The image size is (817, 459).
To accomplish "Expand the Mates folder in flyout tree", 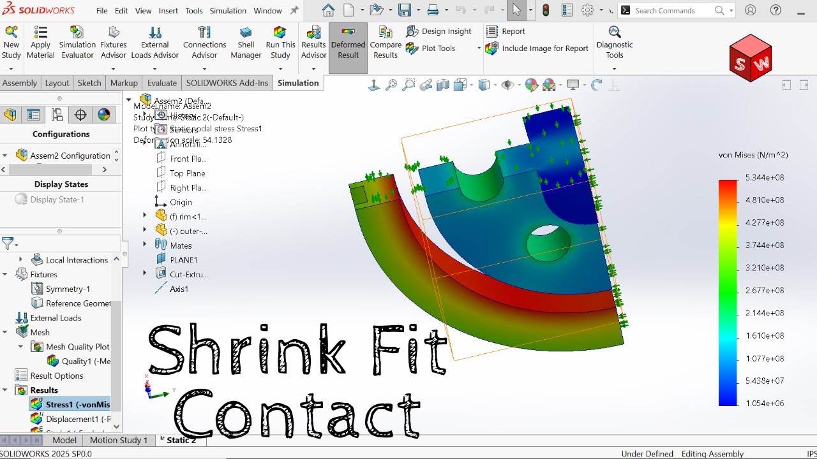I will (x=145, y=245).
